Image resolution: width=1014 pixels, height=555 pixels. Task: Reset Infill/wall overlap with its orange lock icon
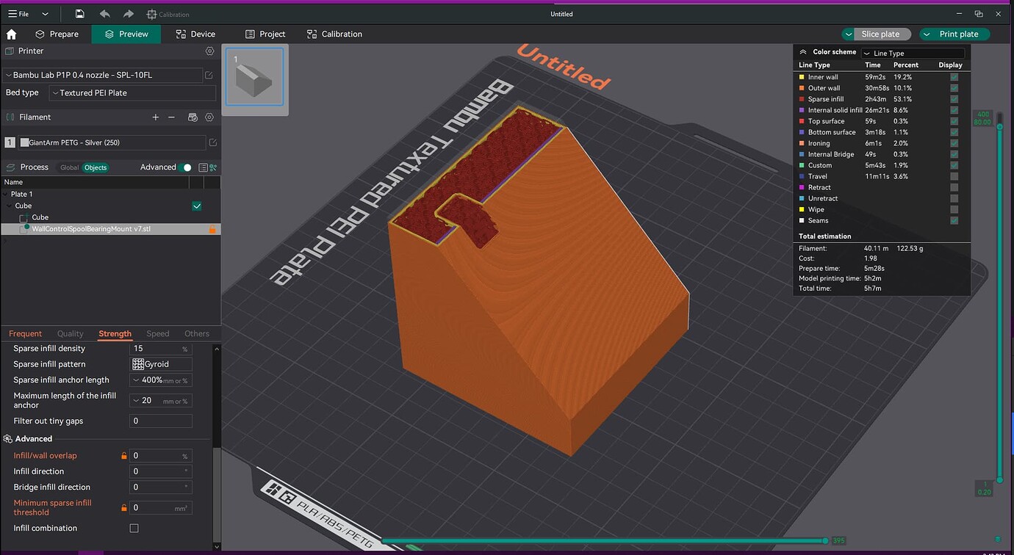click(124, 456)
